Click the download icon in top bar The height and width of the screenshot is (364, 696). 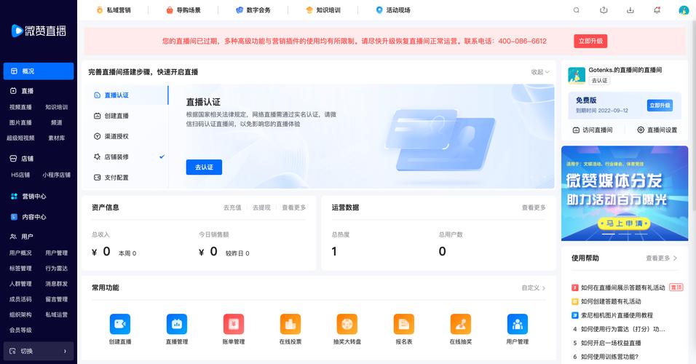tap(630, 9)
